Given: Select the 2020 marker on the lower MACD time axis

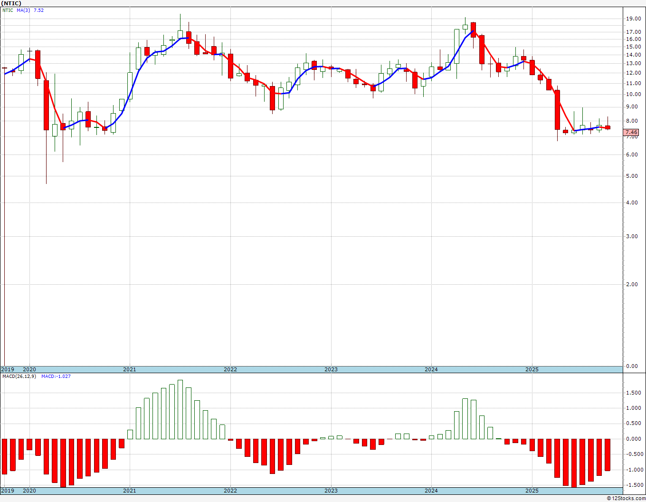Looking at the screenshot, I should pyautogui.click(x=29, y=490).
